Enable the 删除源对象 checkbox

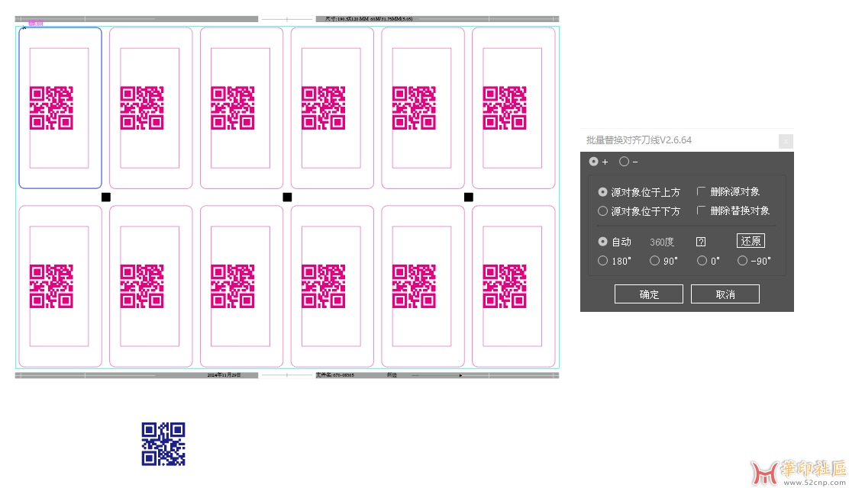pos(702,192)
